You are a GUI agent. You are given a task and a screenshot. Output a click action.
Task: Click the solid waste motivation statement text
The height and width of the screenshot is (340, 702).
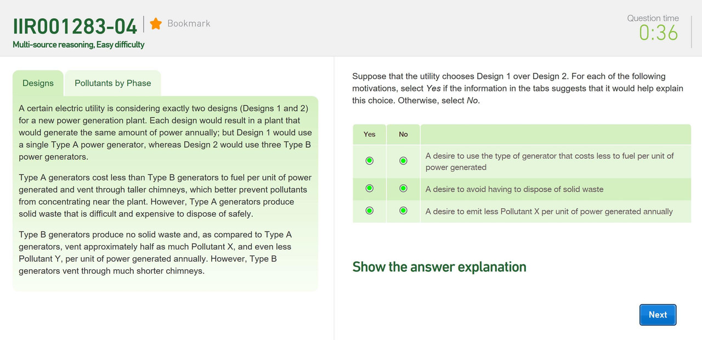click(514, 189)
